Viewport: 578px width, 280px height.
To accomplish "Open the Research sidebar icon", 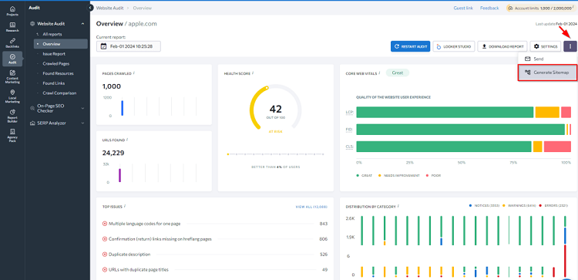I will tap(12, 27).
